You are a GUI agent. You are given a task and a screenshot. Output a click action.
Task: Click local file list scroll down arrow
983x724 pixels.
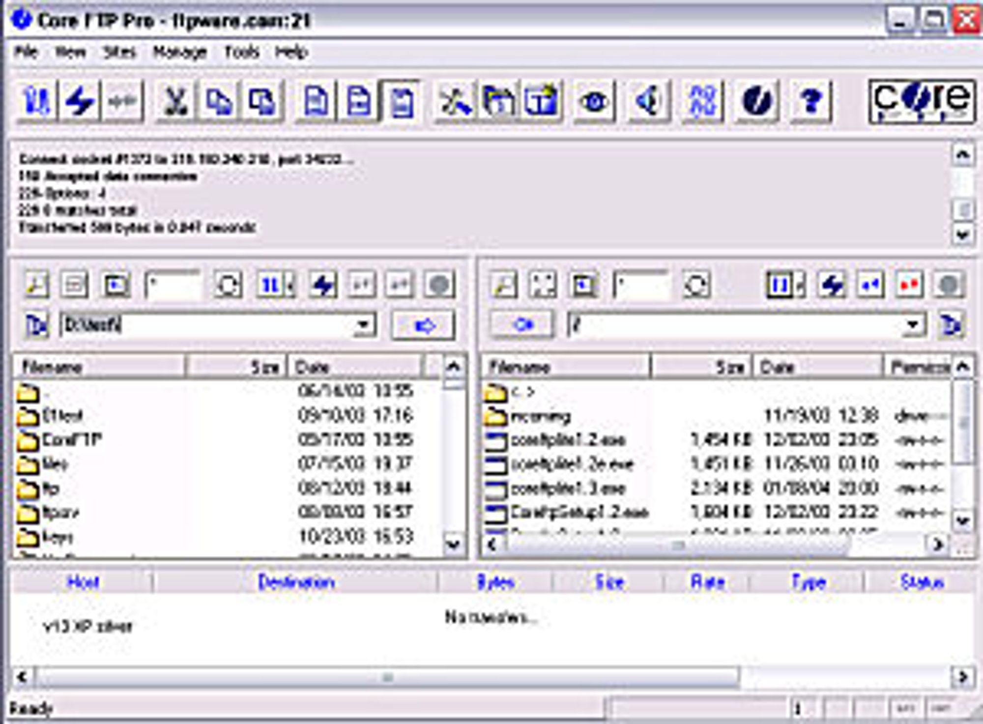(454, 544)
